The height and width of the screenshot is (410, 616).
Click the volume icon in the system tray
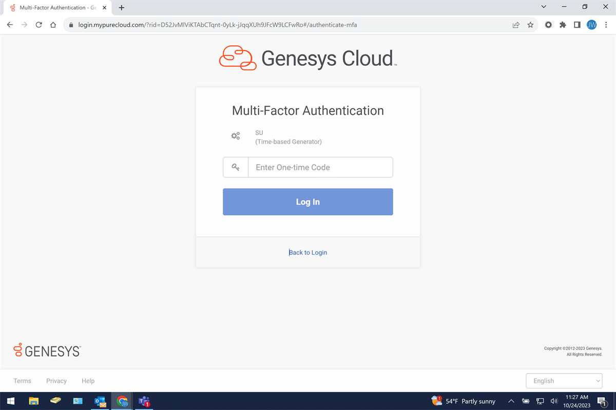[554, 401]
